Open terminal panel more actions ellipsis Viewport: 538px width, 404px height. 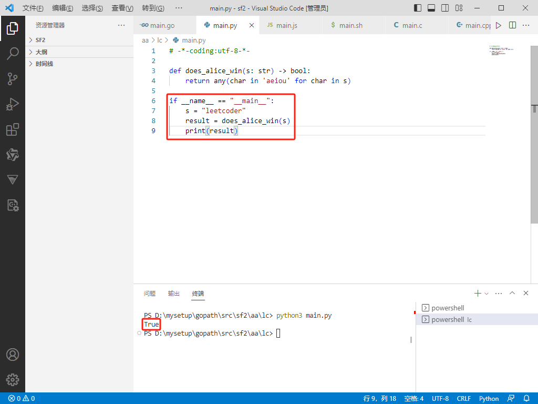pyautogui.click(x=499, y=294)
